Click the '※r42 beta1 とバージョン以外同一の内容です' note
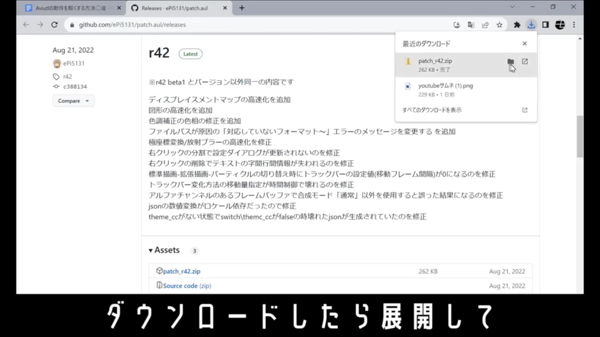The image size is (600, 337). 221,82
